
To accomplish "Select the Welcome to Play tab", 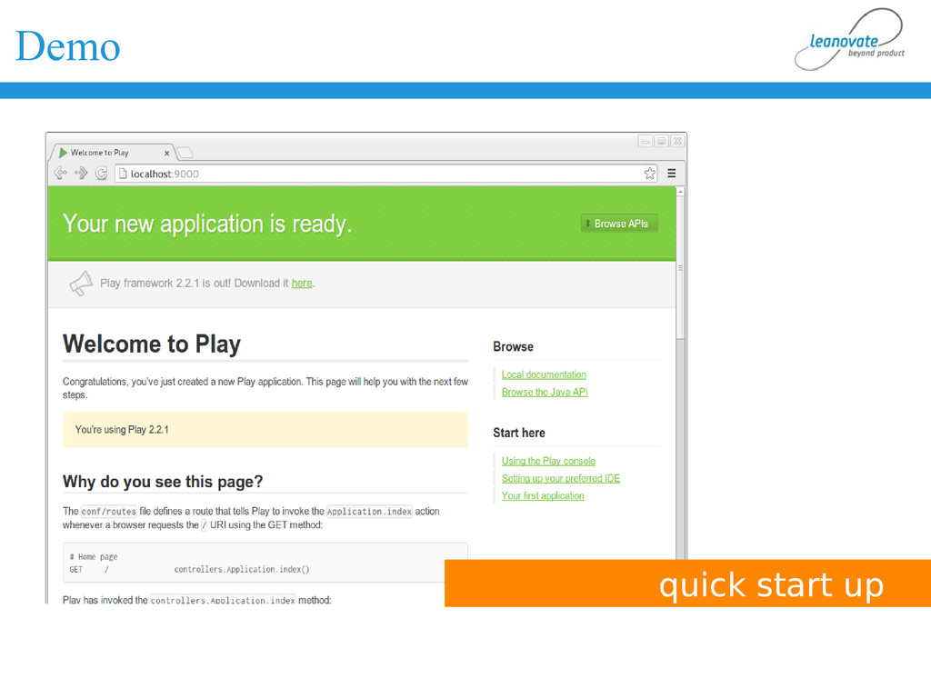I will pyautogui.click(x=113, y=153).
